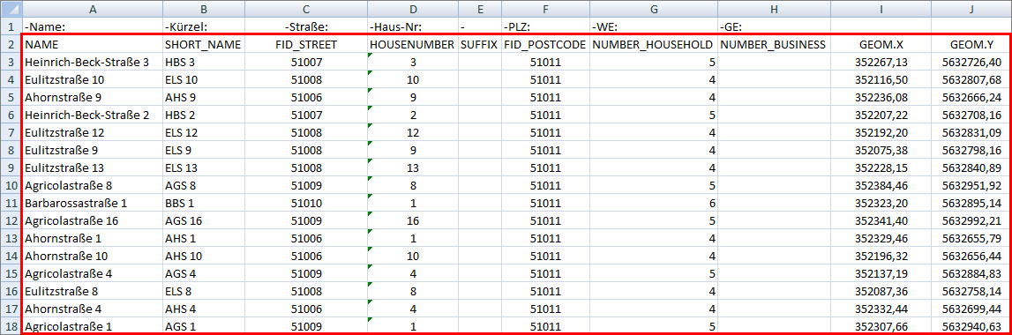Click the GEOM.Y header cell

tap(971, 45)
